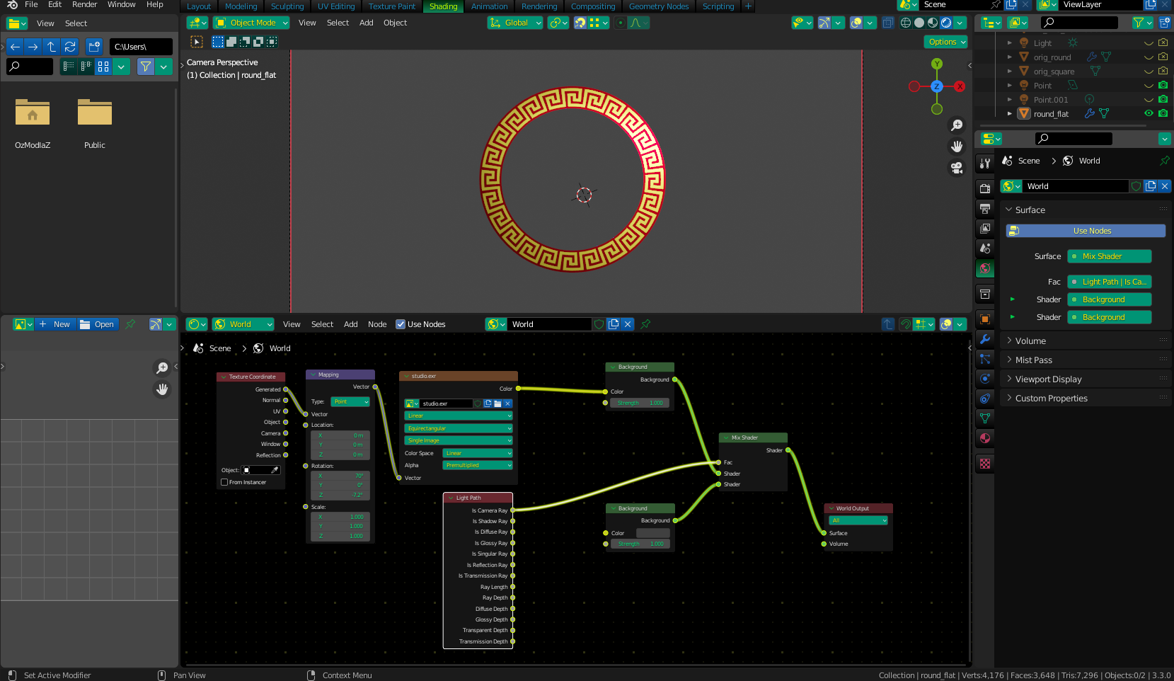Open the Texture properties checker icon

(985, 464)
